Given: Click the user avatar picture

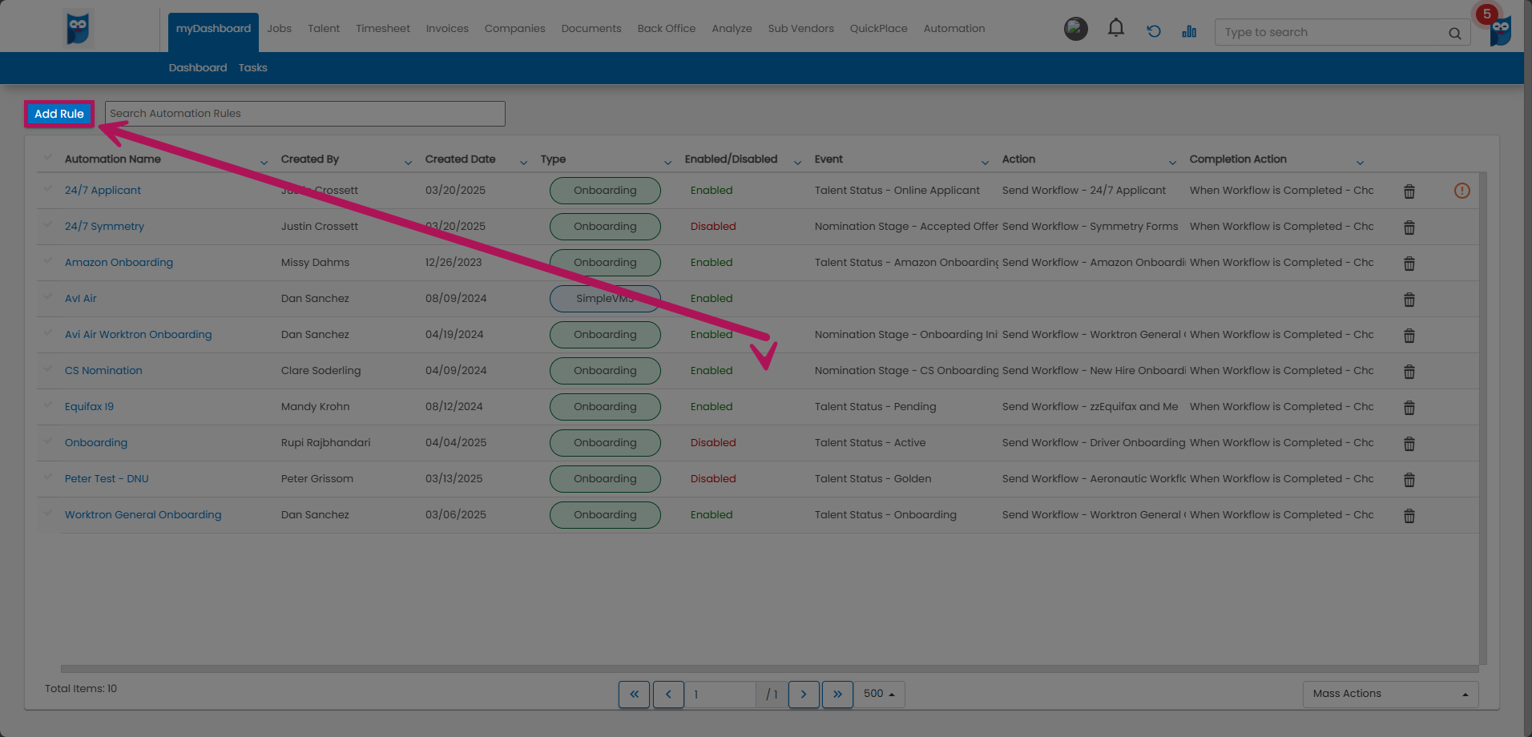Looking at the screenshot, I should 1075,29.
